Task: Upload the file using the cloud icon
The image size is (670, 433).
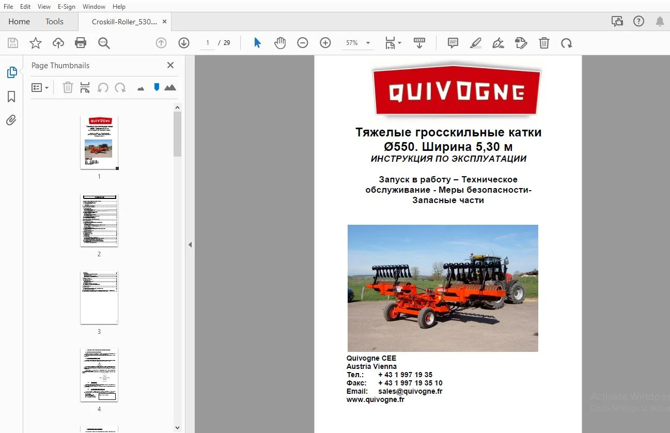Action: pos(58,43)
